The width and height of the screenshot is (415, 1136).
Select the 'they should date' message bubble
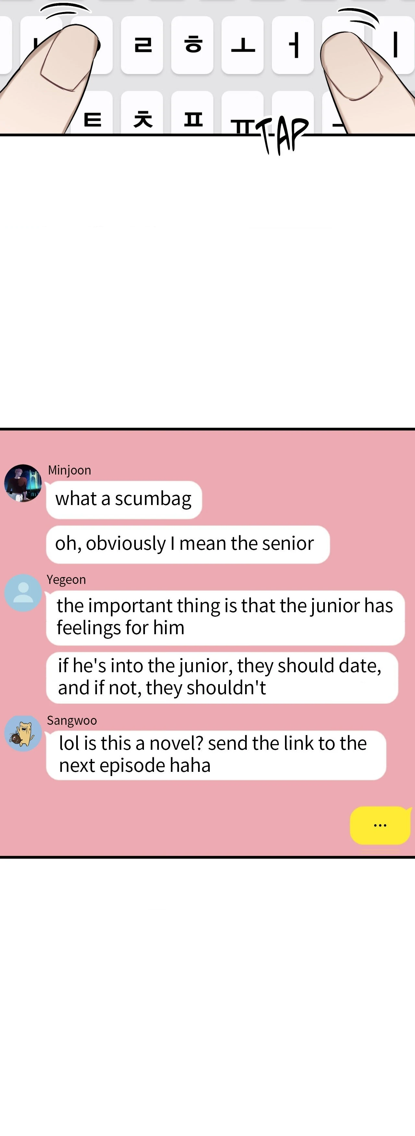222,677
